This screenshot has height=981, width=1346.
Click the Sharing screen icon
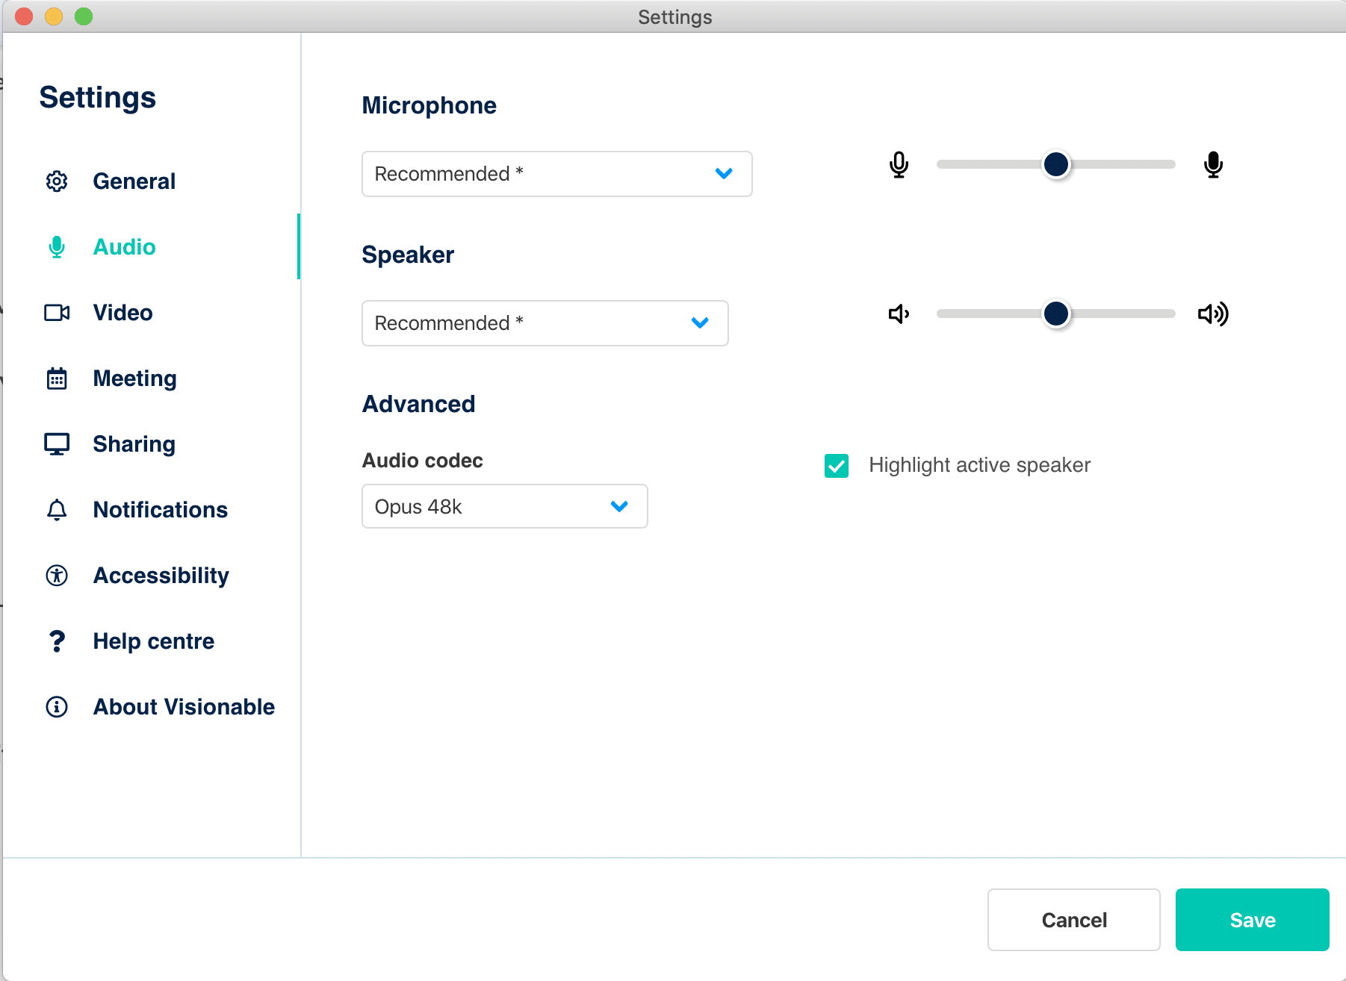pyautogui.click(x=56, y=443)
